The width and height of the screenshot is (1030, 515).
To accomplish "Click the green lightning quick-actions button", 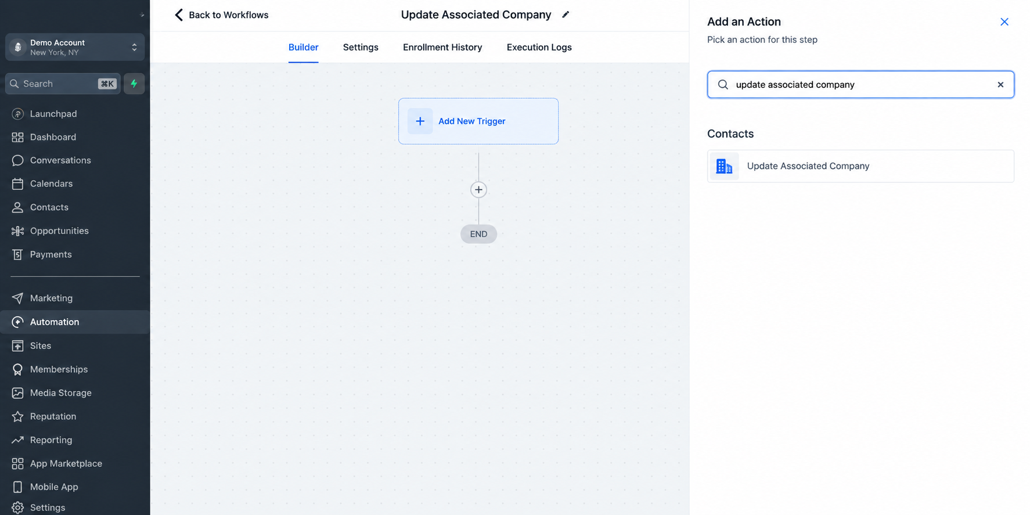I will (134, 84).
